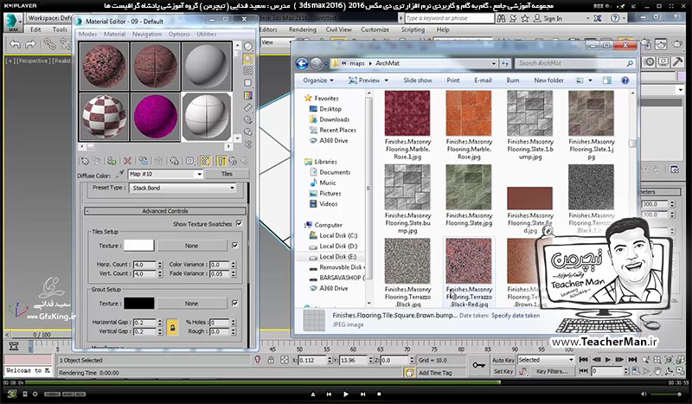
Task: Expand the address bar path dropdown
Action: tap(494, 63)
